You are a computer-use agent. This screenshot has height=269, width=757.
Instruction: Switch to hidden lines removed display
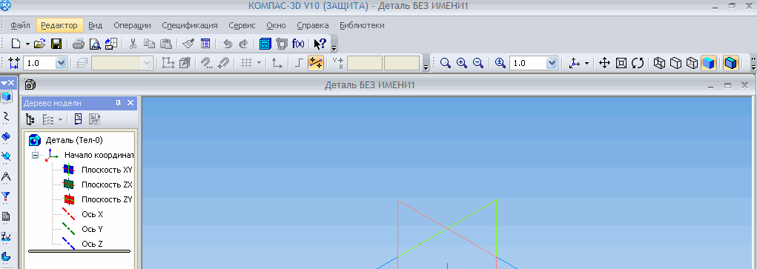676,63
